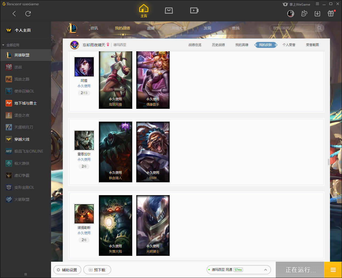This screenshot has width=342, height=278.
Task: Click the 诺提勒斯 champion portrait
Action: pyautogui.click(x=84, y=214)
